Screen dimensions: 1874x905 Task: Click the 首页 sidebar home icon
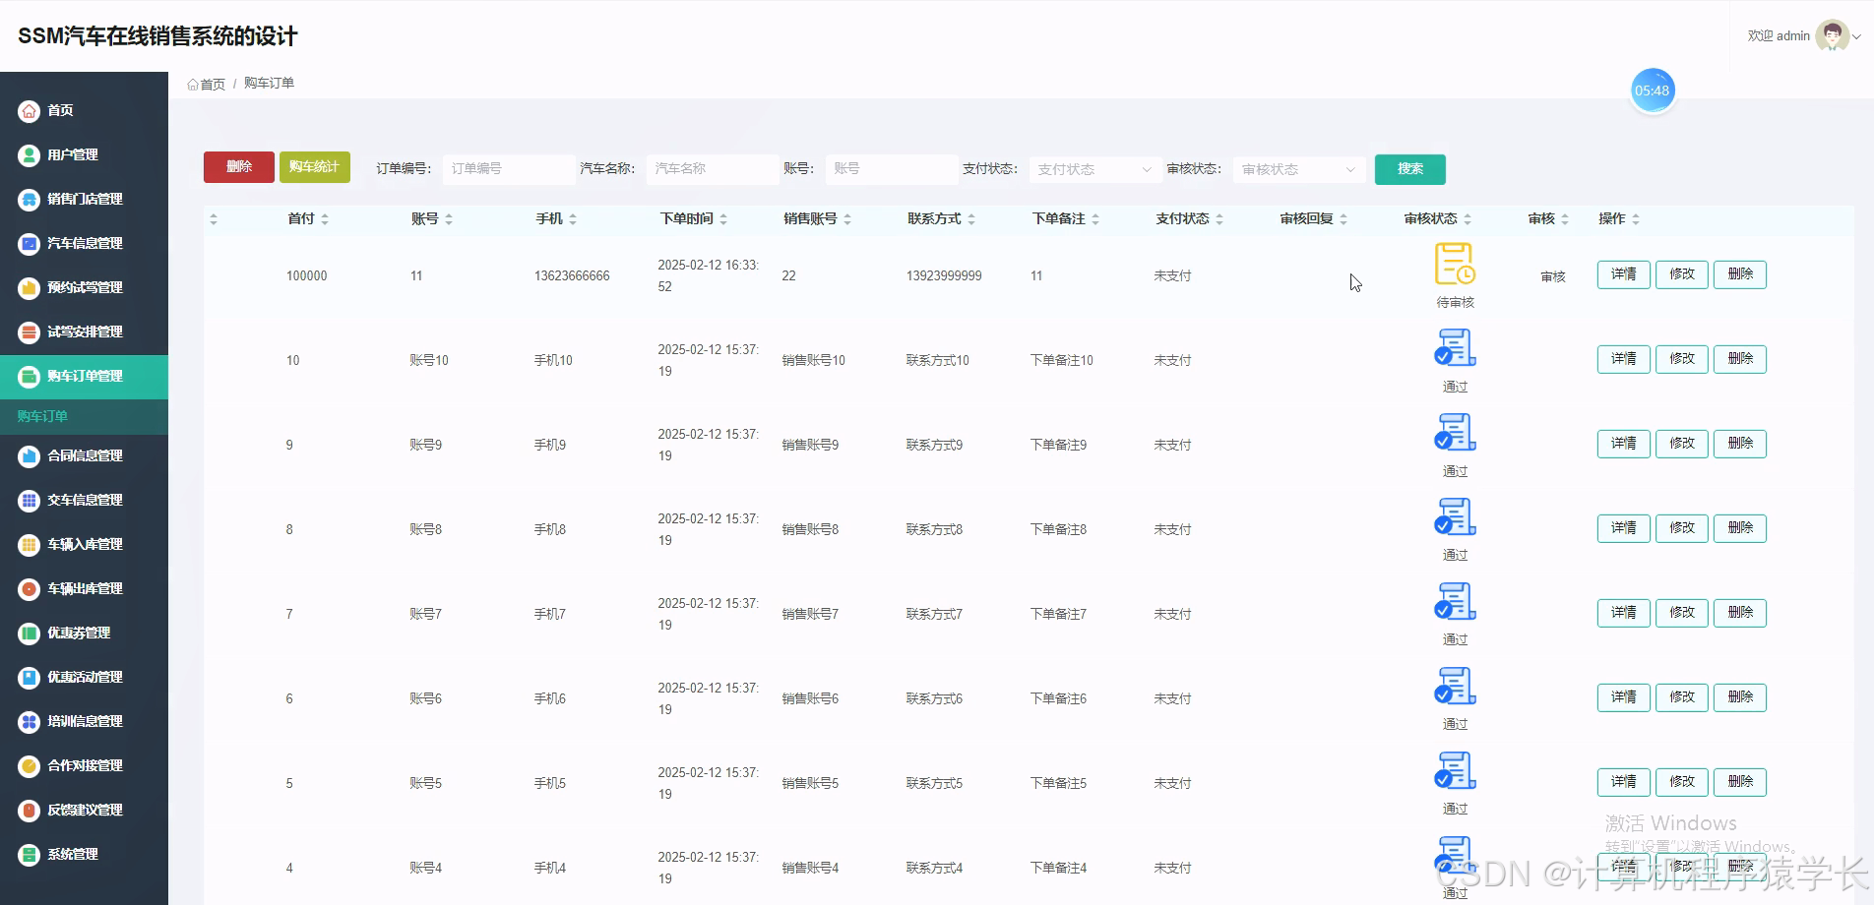click(x=30, y=111)
